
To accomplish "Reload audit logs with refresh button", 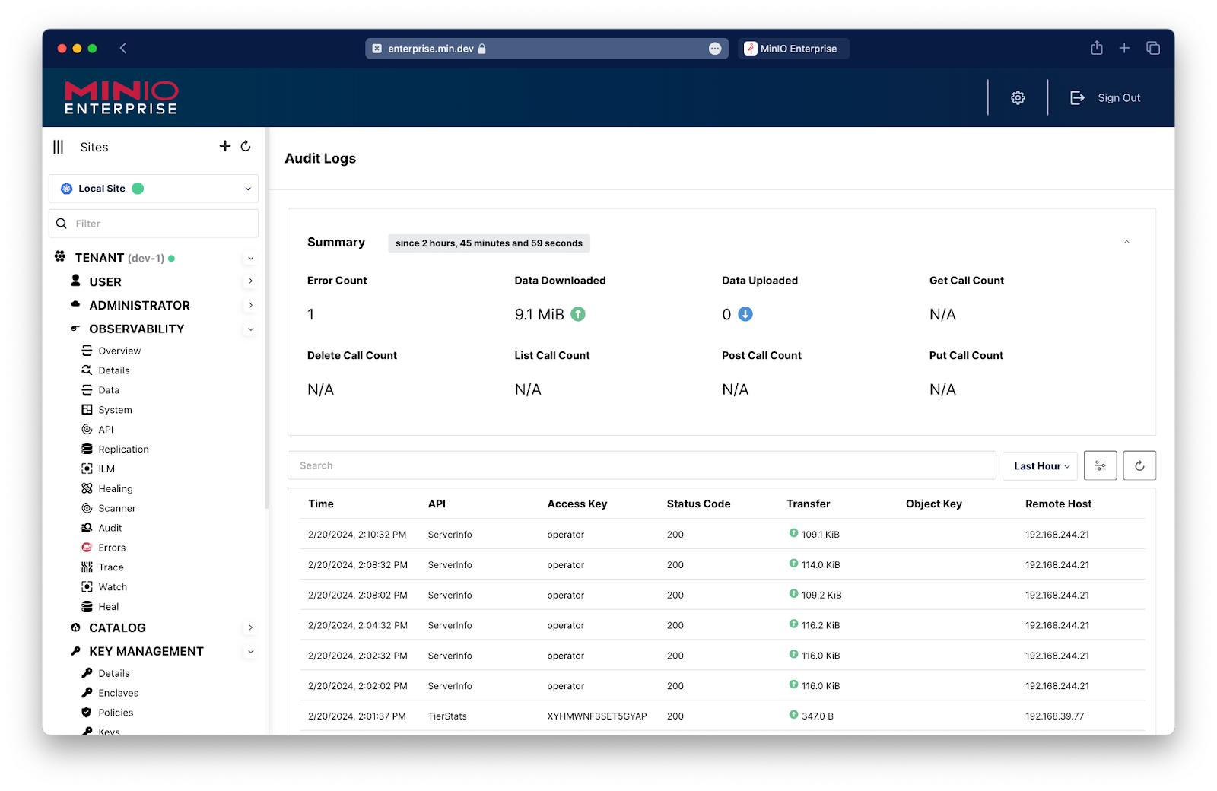I will click(1139, 465).
